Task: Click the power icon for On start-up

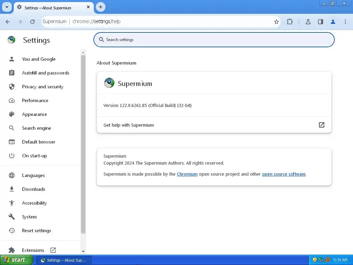Action: click(x=12, y=156)
